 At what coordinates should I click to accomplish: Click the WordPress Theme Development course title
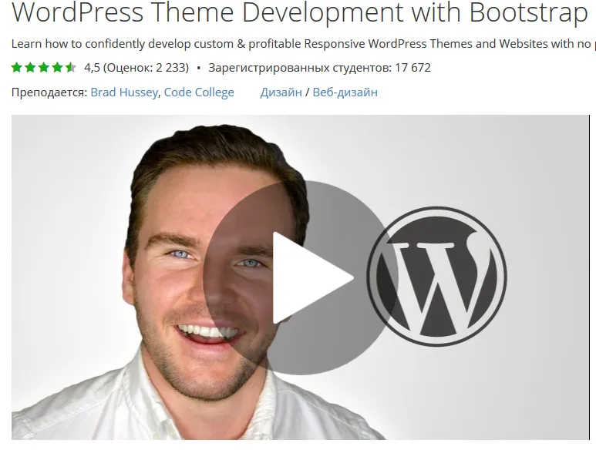[299, 14]
